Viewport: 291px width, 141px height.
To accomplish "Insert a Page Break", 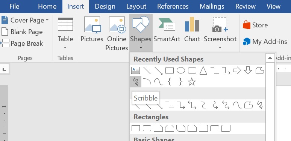I will click(22, 43).
